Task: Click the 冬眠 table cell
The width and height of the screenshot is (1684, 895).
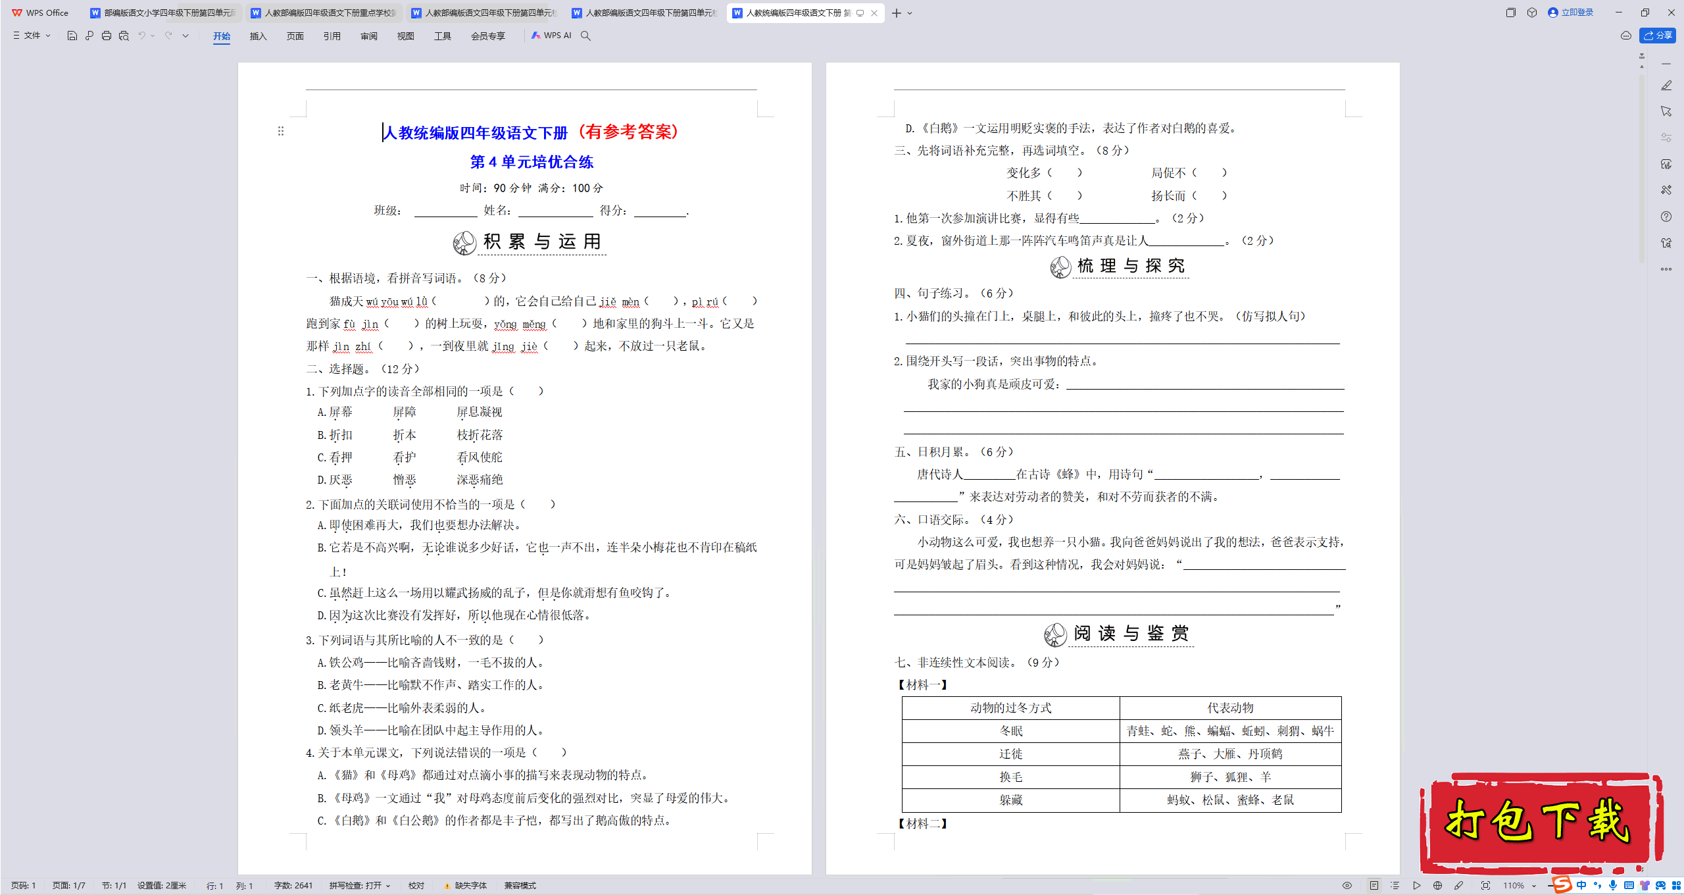Action: pos(1011,731)
